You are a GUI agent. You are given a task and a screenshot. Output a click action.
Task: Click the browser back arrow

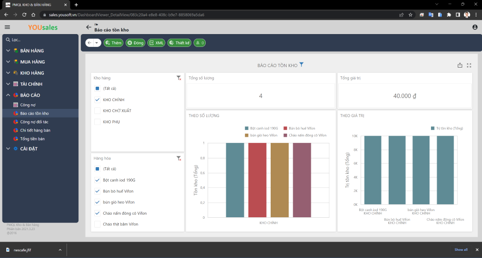tap(6, 15)
